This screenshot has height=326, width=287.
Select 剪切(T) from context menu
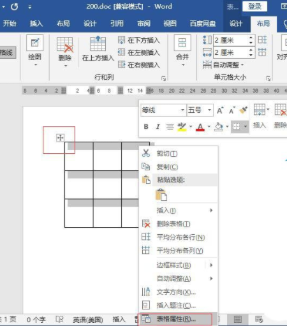coord(179,154)
